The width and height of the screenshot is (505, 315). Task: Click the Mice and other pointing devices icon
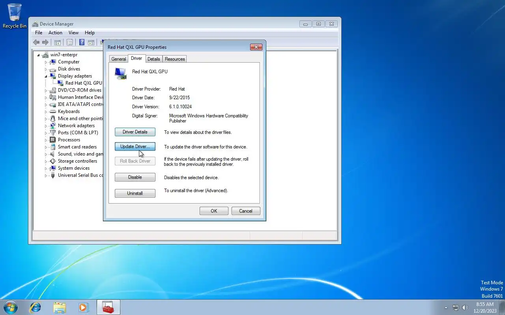click(53, 119)
